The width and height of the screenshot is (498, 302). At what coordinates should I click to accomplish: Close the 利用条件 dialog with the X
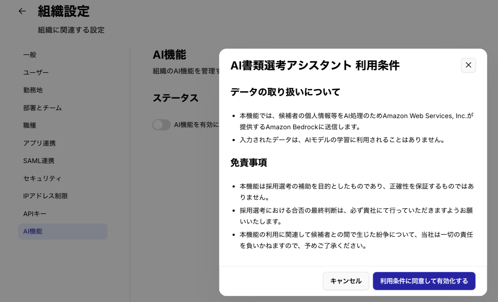(x=468, y=65)
